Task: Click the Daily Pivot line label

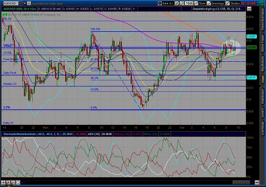Action: click(10, 73)
